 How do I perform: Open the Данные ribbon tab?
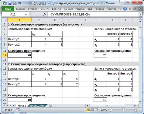(68, 9)
